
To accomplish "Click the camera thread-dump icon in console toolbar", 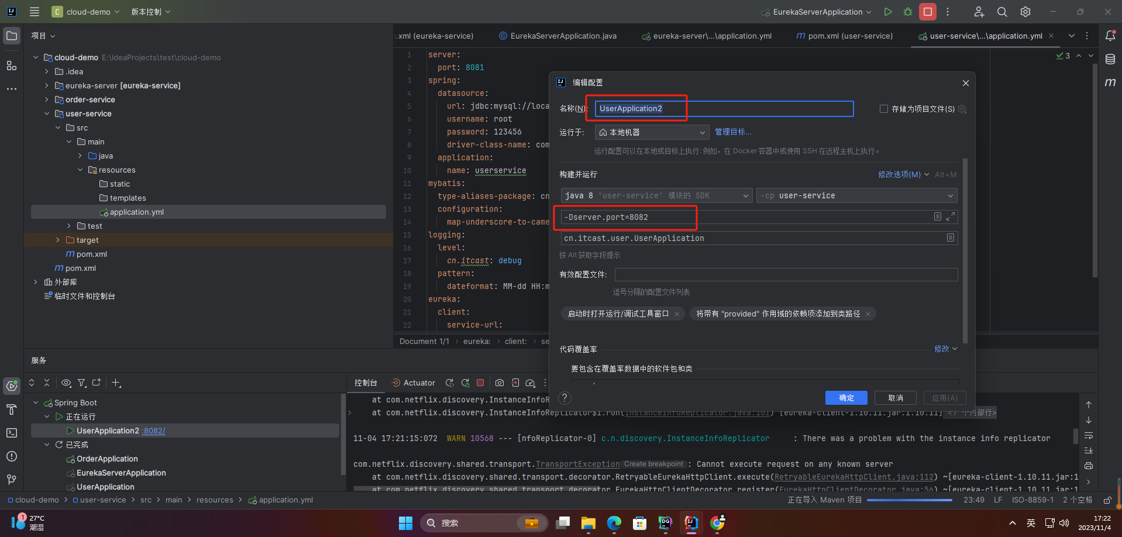I will (x=500, y=383).
